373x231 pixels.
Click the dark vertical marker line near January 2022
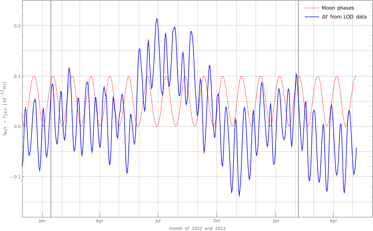(51, 148)
